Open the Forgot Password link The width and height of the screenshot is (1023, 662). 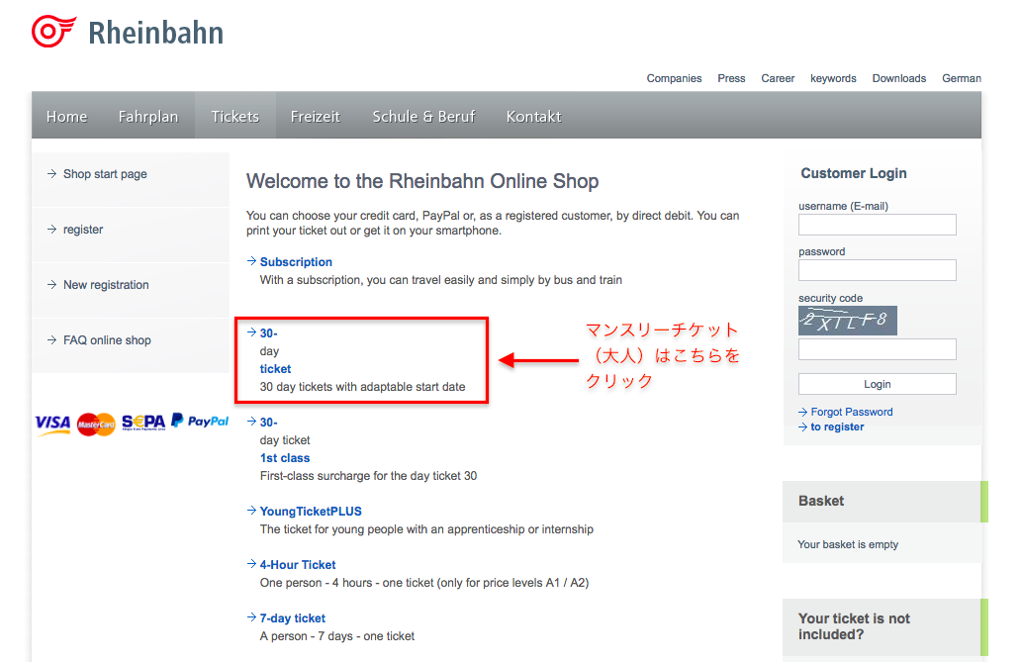point(852,412)
